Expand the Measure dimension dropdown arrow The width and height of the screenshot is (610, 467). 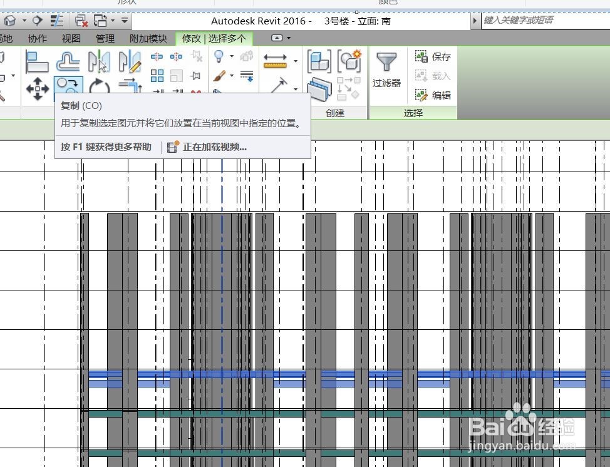[x=296, y=61]
